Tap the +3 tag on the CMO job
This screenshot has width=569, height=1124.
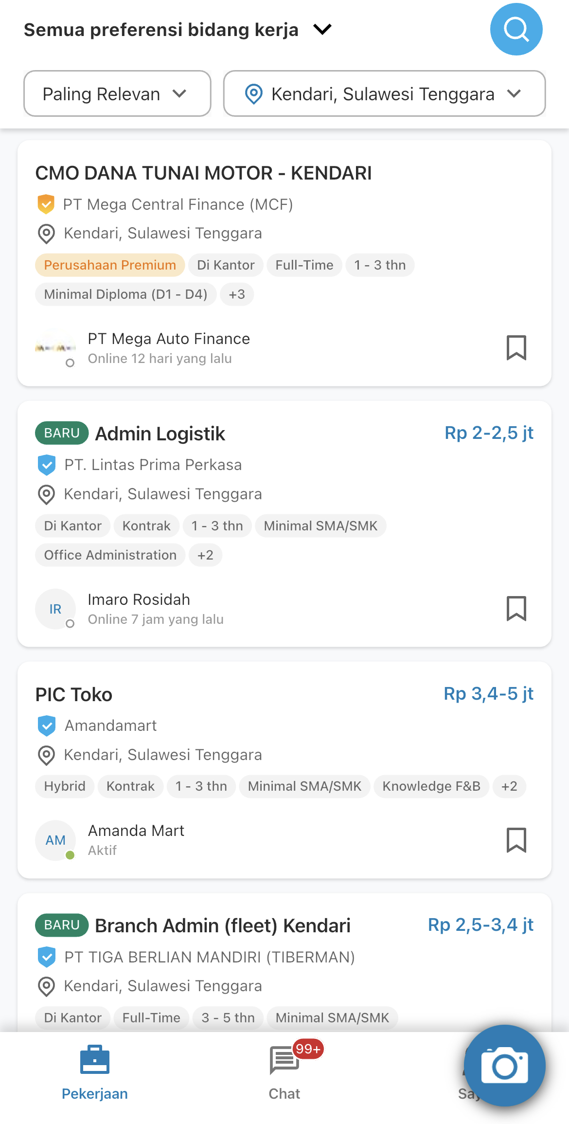click(x=237, y=294)
